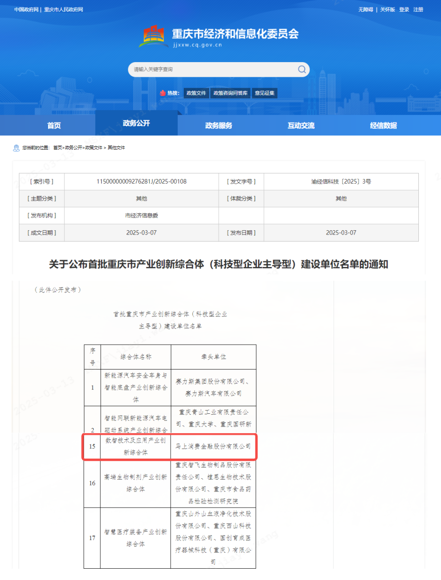Viewport: 441px width, 580px height.
Task: Click the red flame hot-search icon
Action: (163, 93)
